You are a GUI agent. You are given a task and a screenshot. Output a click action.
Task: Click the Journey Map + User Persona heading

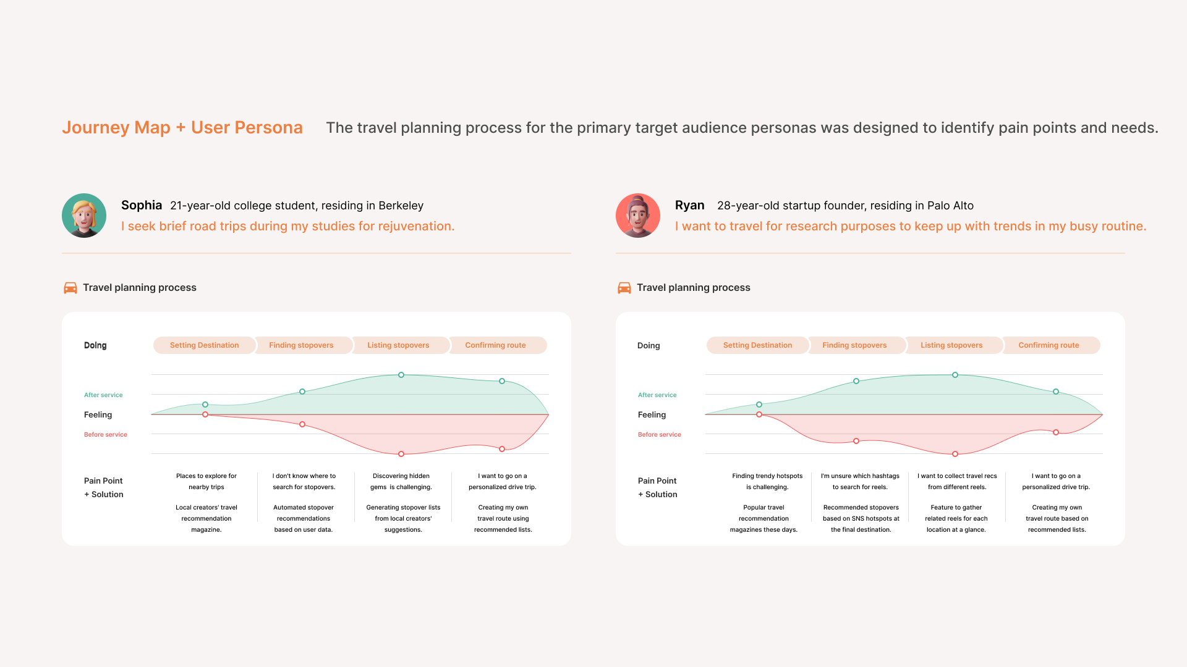(182, 127)
